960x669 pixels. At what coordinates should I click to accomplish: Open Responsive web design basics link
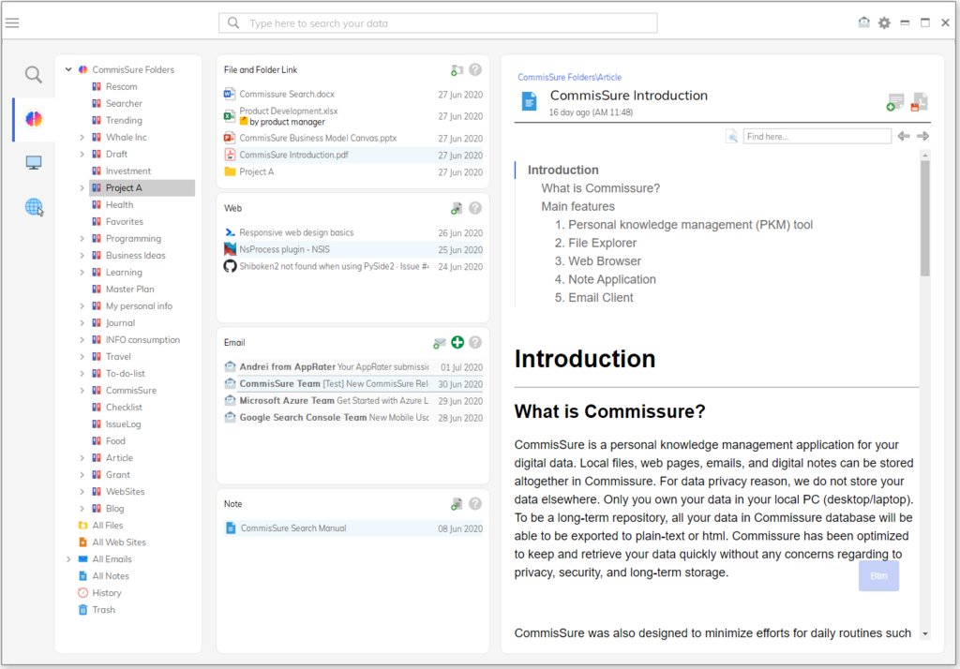[x=296, y=232]
